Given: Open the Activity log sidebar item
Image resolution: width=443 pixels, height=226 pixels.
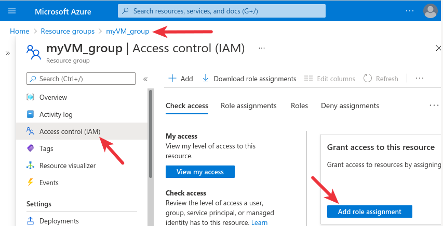Looking at the screenshot, I should 56,114.
